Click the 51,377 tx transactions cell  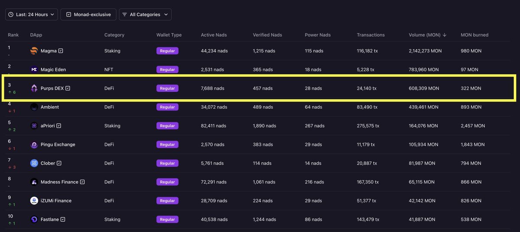(x=367, y=200)
